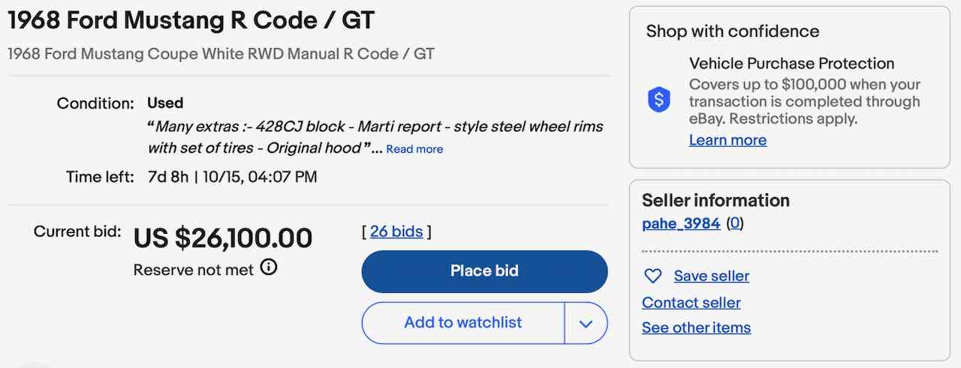View the 26 bids history link
This screenshot has width=961, height=368.
pos(396,232)
